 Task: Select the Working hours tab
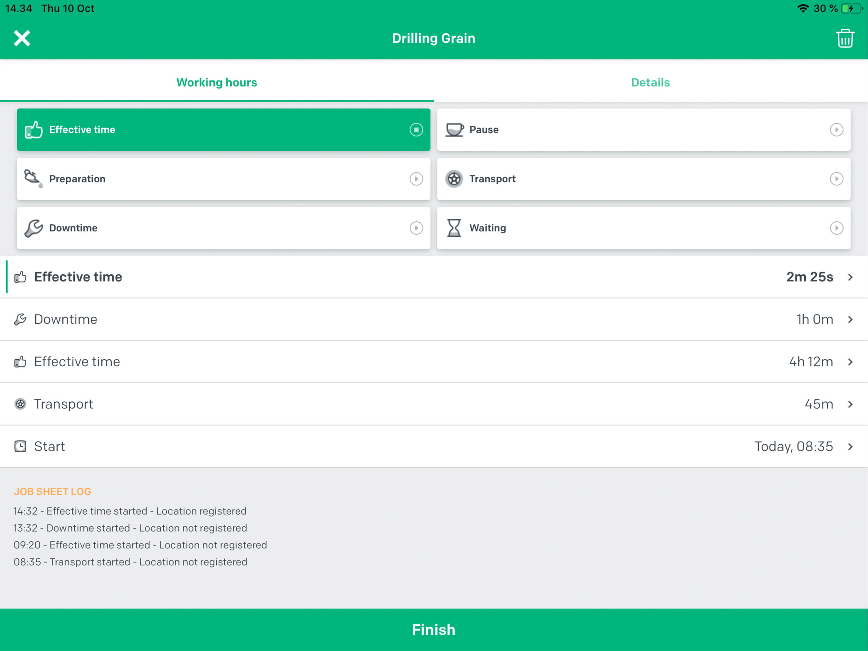pos(217,82)
